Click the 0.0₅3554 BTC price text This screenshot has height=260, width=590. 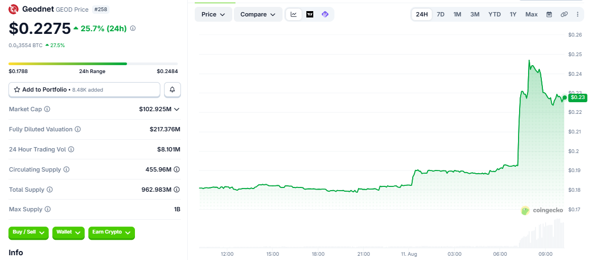[x=25, y=45]
